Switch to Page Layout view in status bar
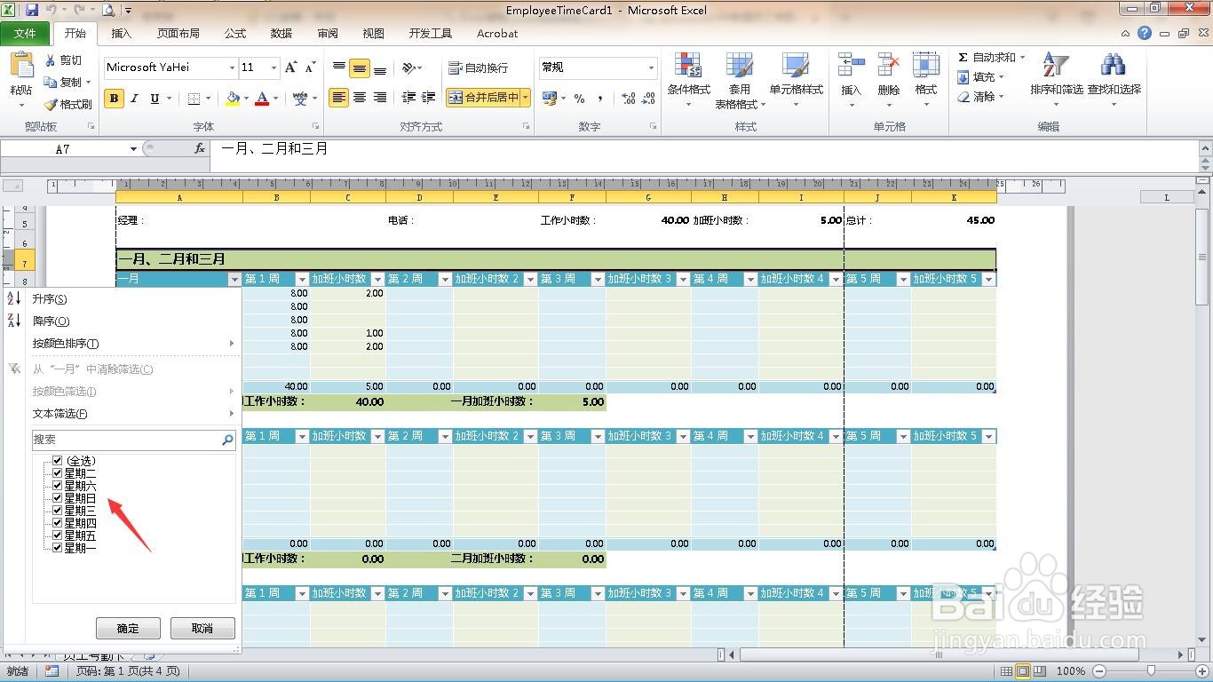 (x=1021, y=671)
